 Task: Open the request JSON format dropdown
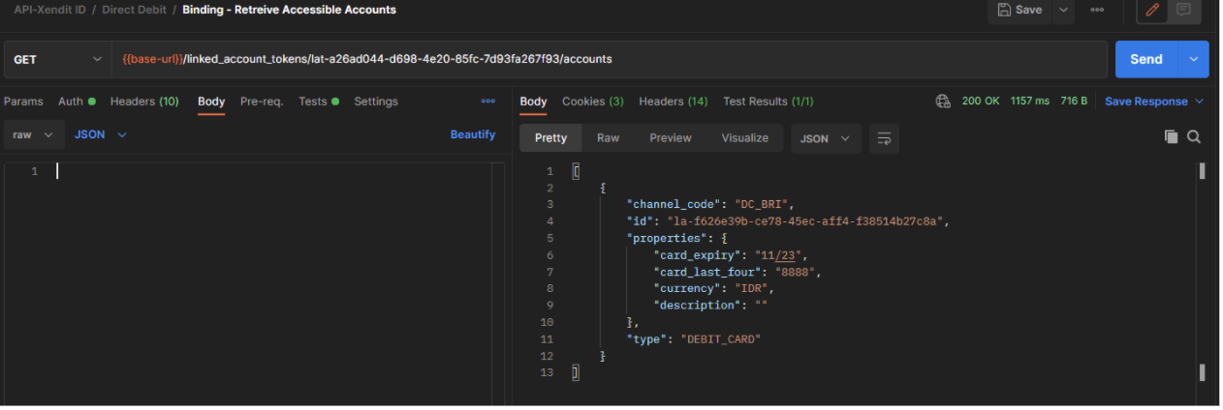tap(101, 134)
